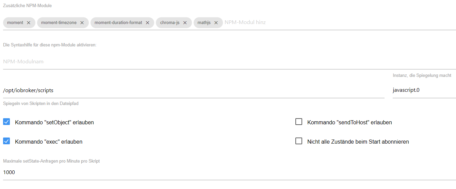Disable Kommando "setObject" erlauben checkbox
This screenshot has width=456, height=189.
(x=6, y=122)
